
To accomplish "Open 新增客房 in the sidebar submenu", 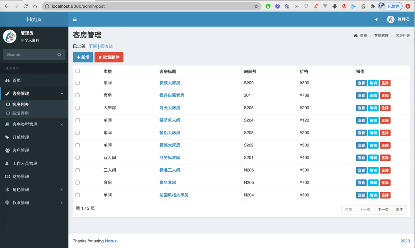I will click(x=20, y=113).
